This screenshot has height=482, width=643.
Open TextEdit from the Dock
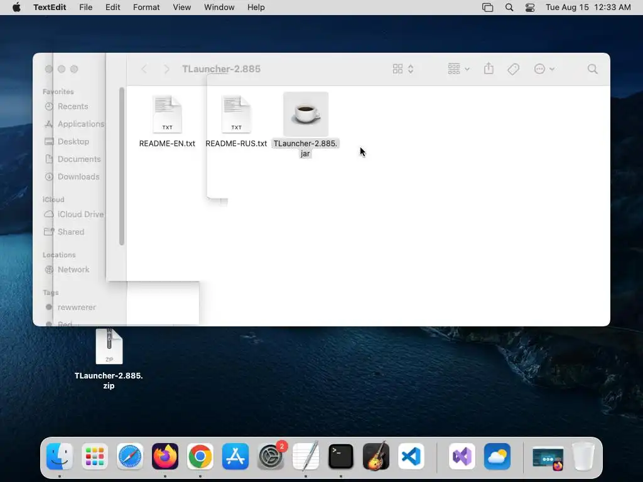coord(306,456)
